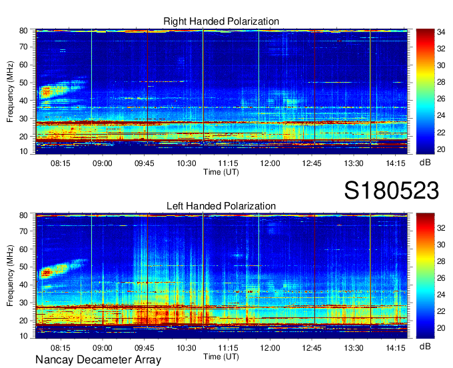453x368 pixels.
Task: Click the 50 MHz tick label of Left Handed plot
Action: (23, 267)
